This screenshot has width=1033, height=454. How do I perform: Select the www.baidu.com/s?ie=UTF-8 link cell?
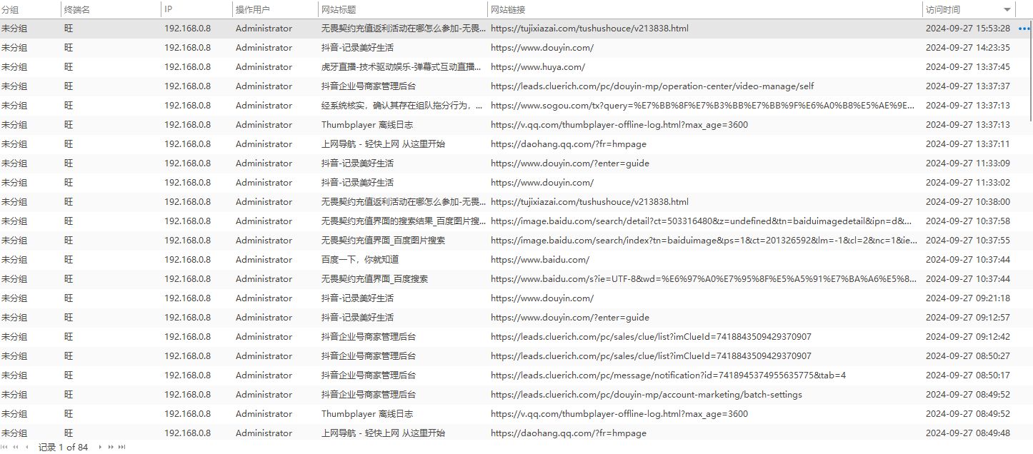pyautogui.click(x=705, y=279)
